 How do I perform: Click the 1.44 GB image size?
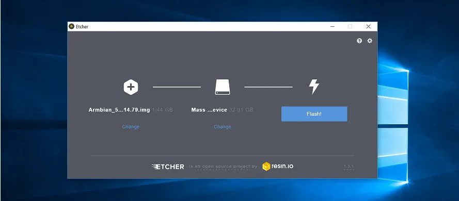click(x=163, y=110)
